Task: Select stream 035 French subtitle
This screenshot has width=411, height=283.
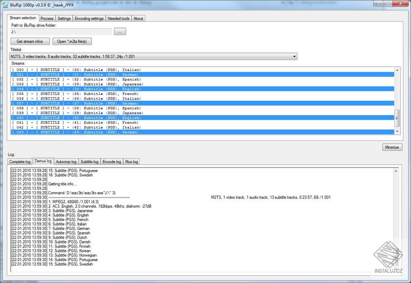Action: [202, 94]
